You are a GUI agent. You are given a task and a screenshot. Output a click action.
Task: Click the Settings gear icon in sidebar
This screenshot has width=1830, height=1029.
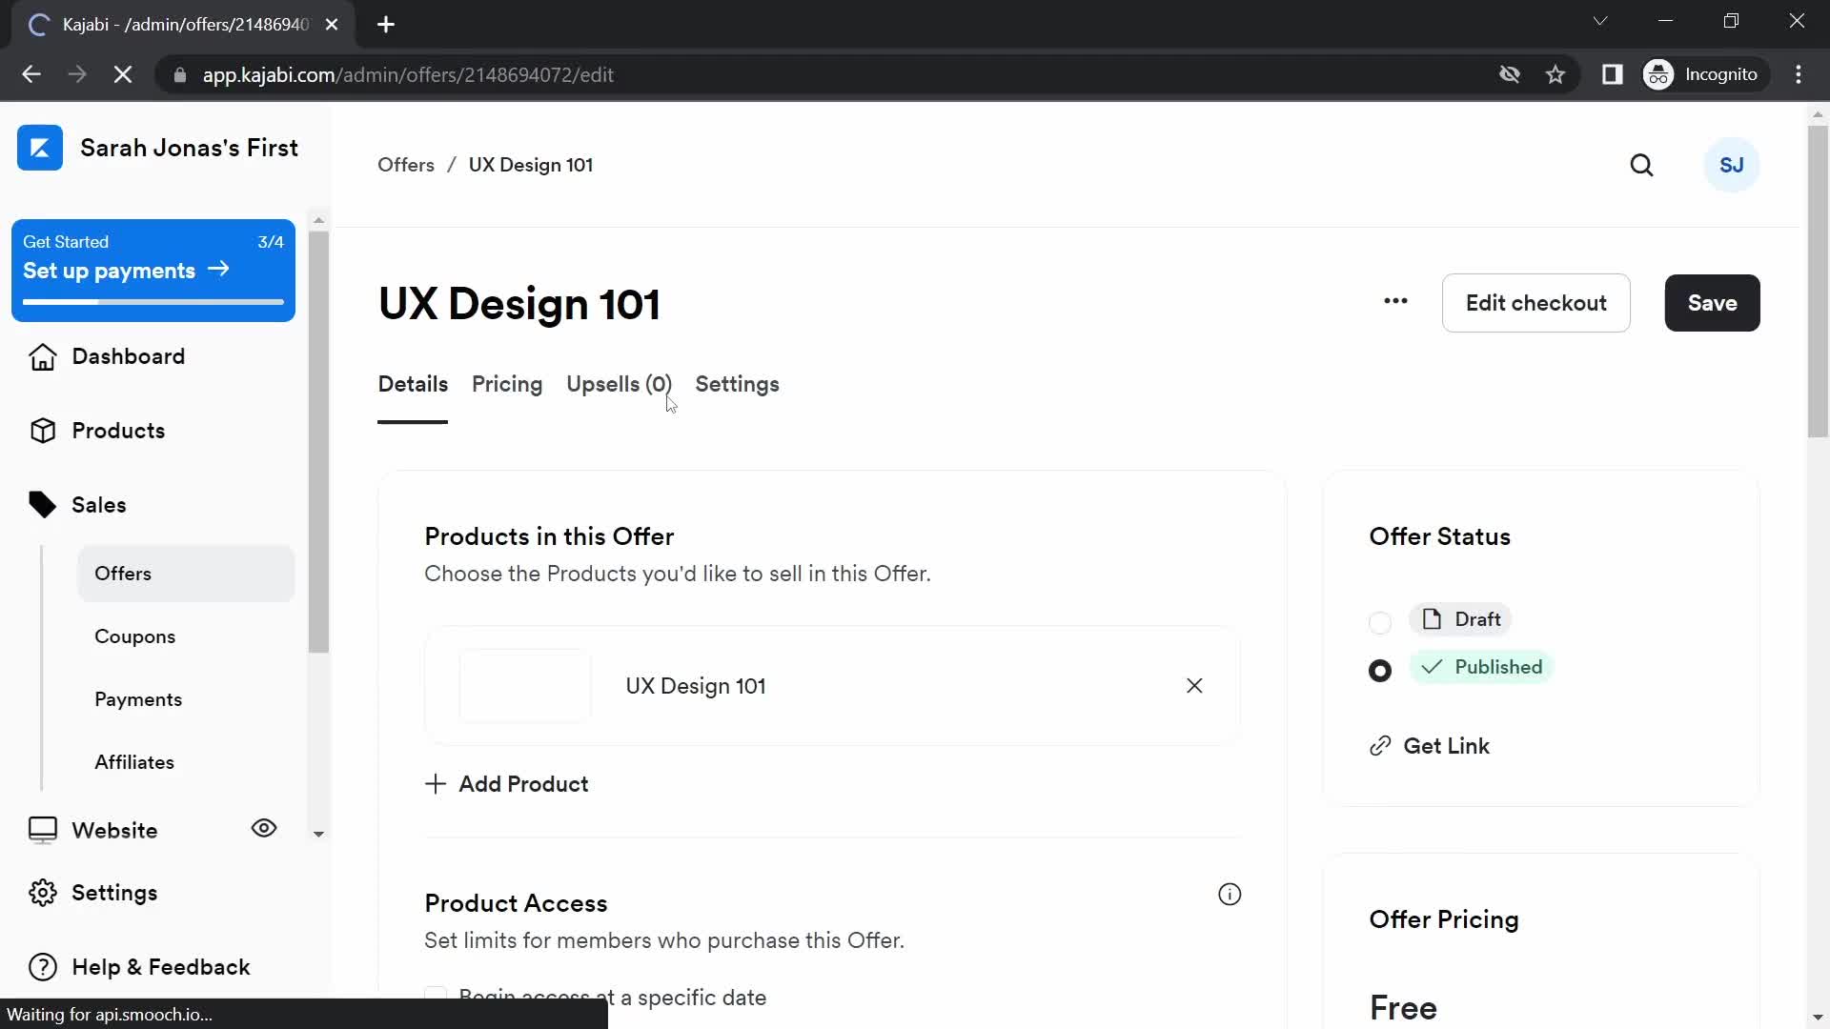tap(43, 893)
